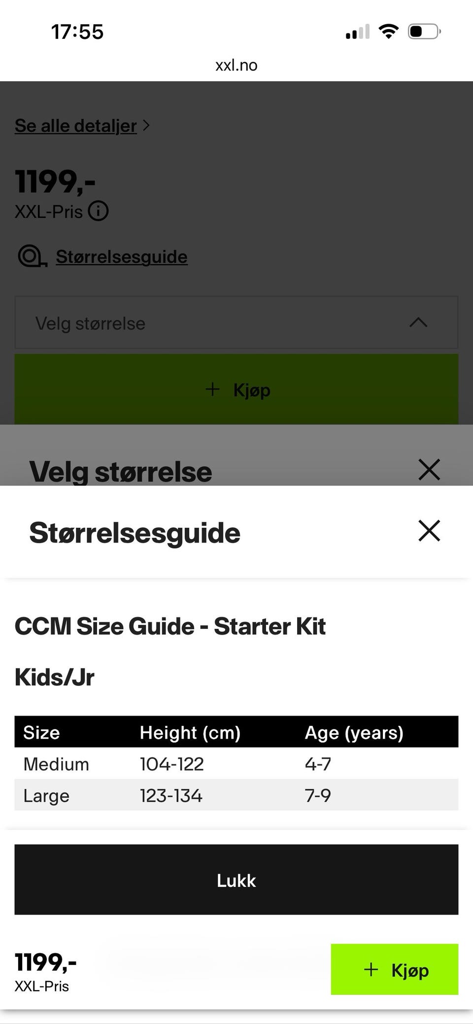Tap the xxl.no address bar

(236, 65)
